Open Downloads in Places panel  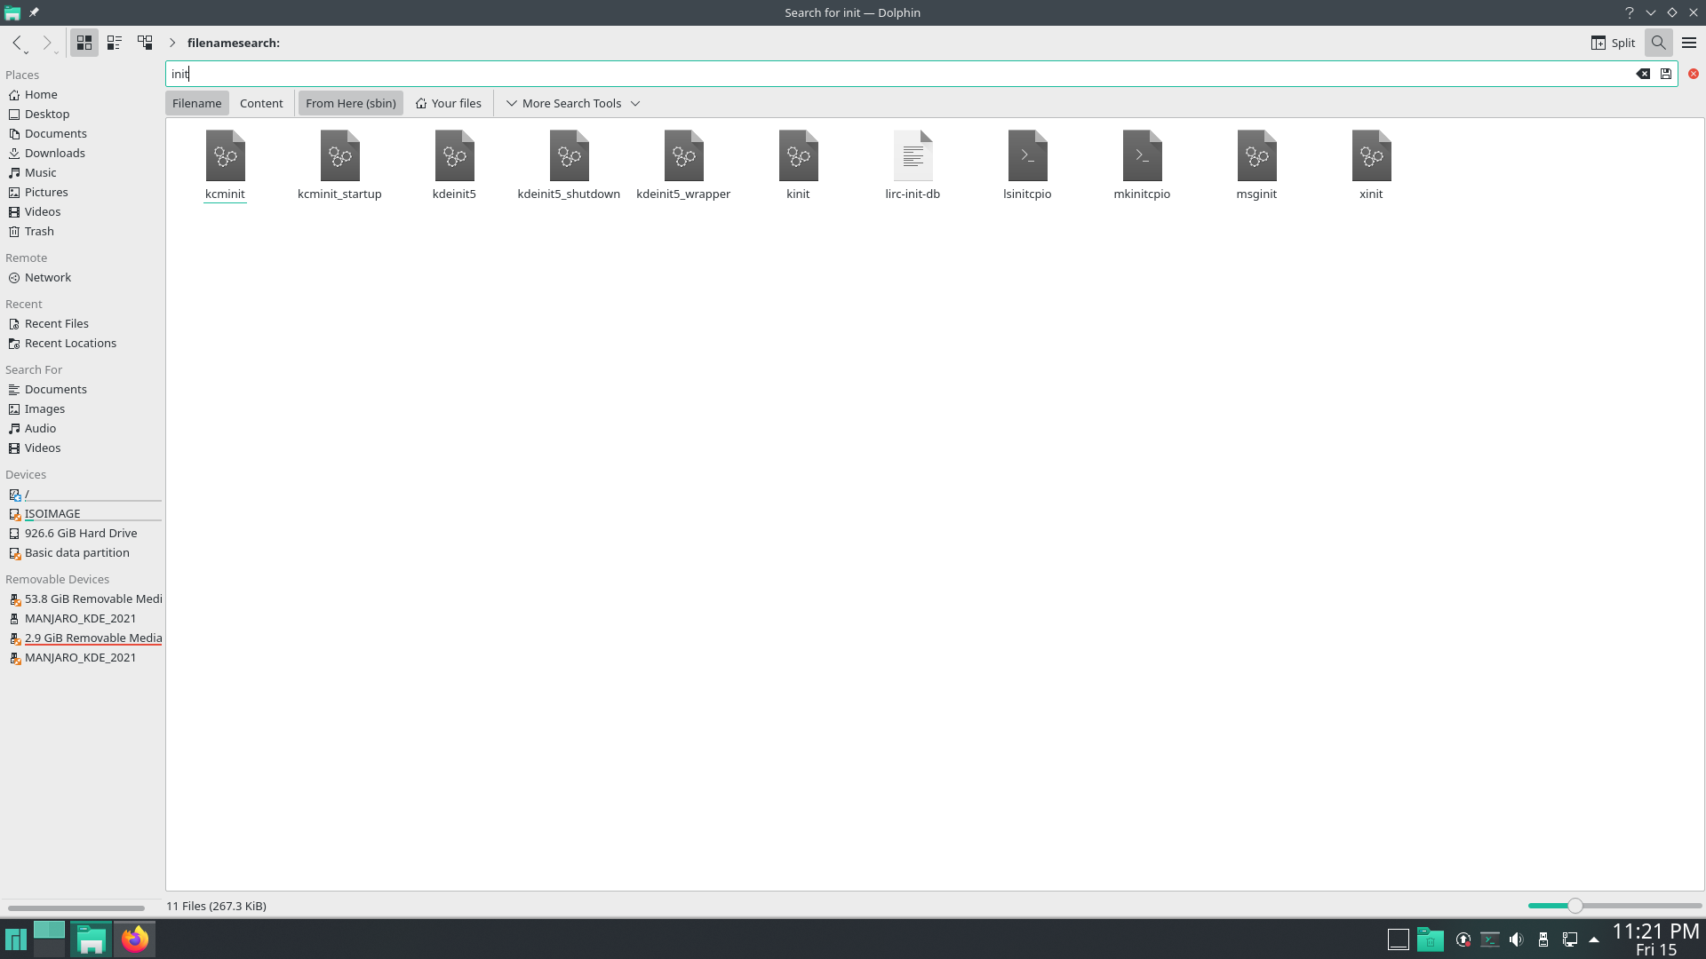(x=55, y=153)
